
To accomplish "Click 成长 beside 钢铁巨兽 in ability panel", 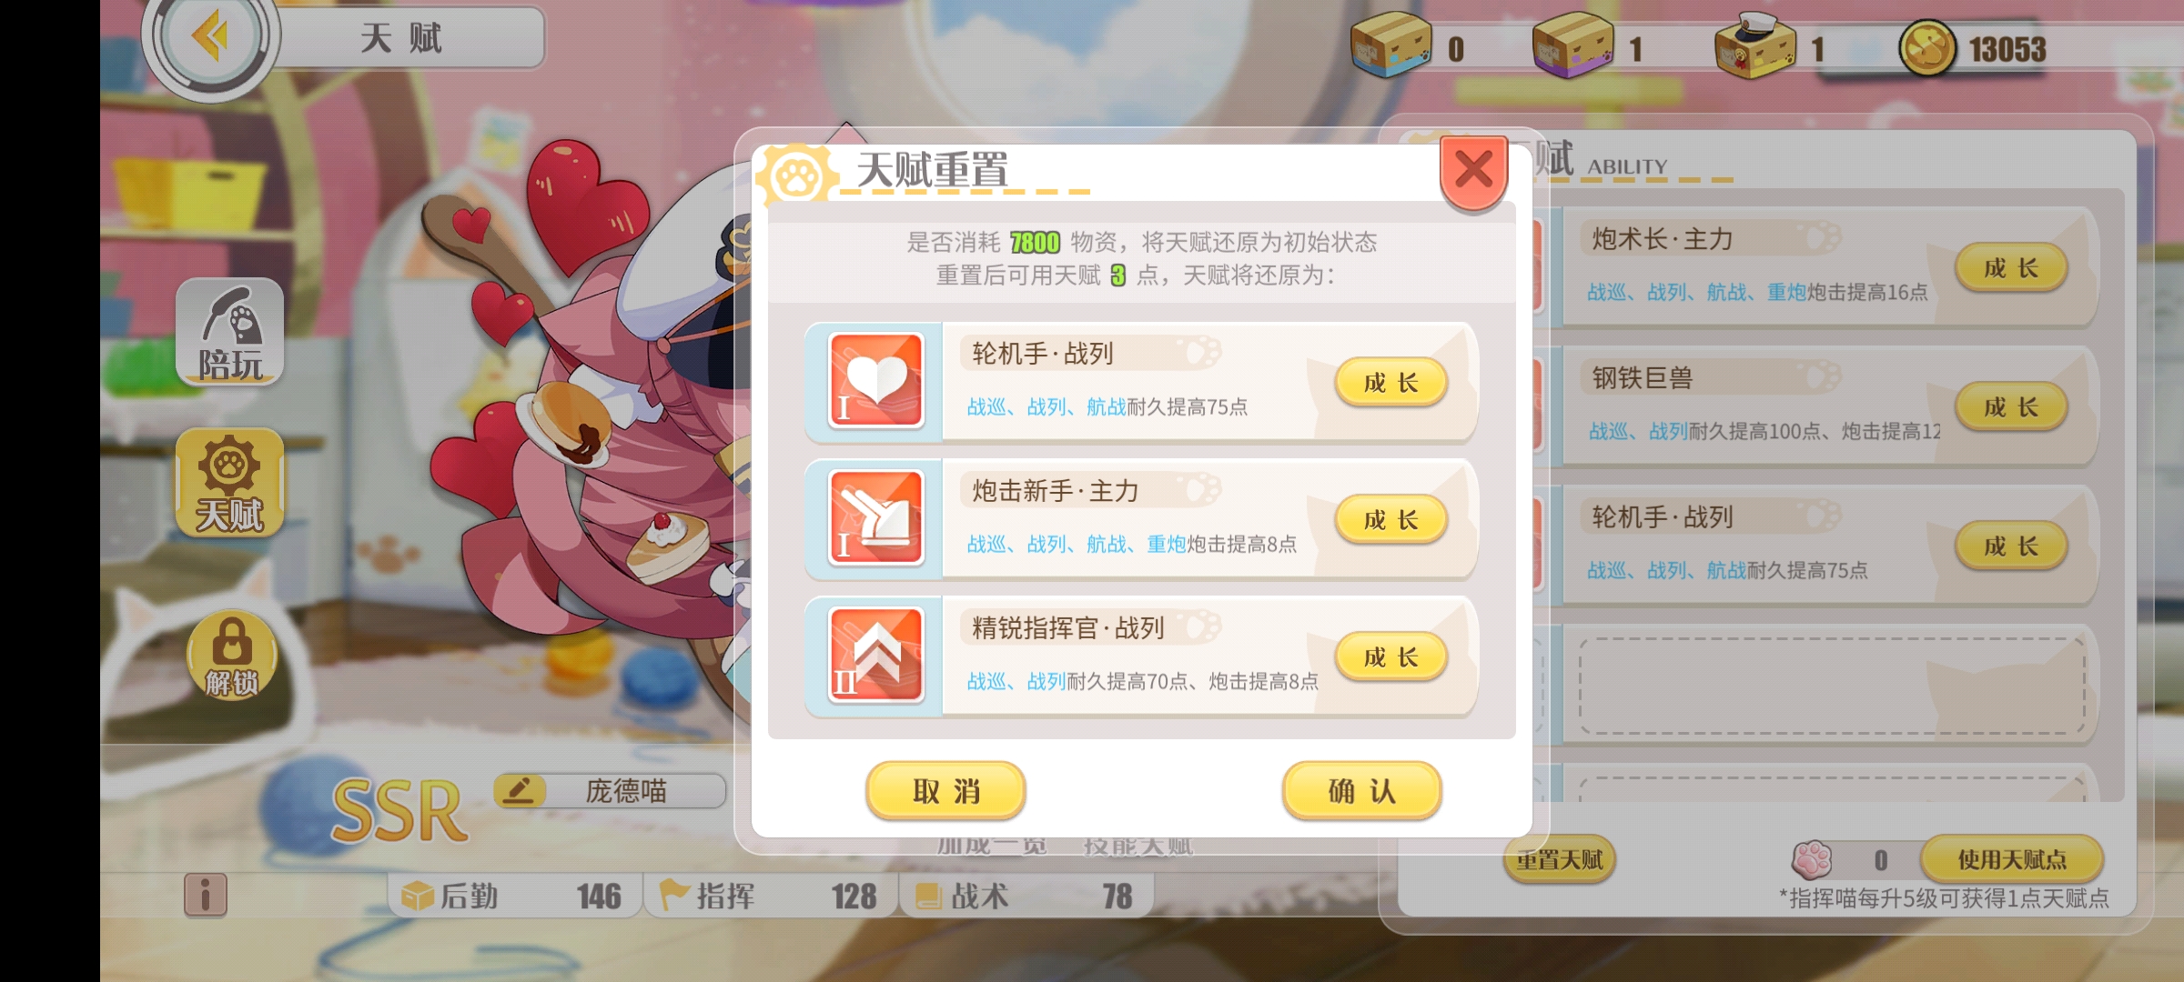I will coord(2011,407).
